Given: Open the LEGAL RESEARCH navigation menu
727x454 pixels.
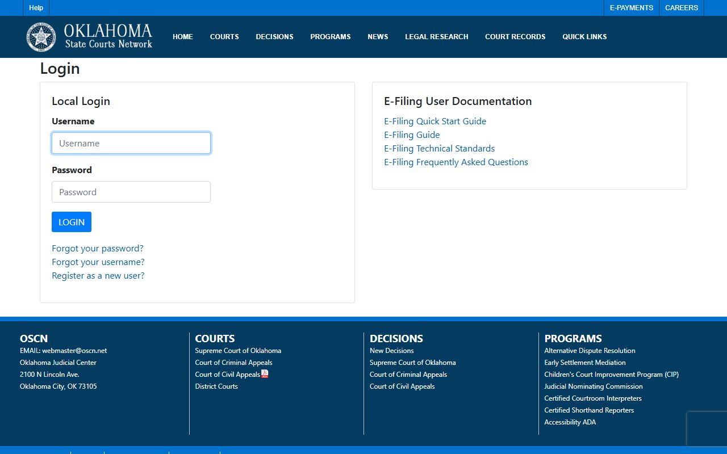Looking at the screenshot, I should click(x=437, y=37).
